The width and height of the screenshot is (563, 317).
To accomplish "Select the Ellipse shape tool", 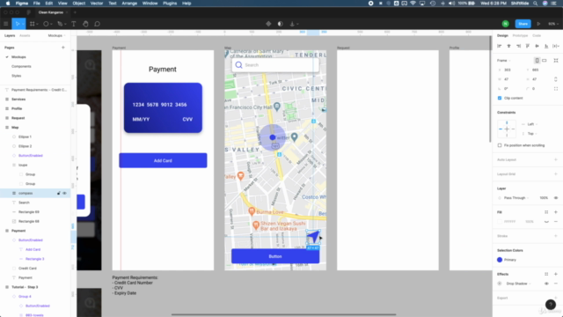I will point(46,24).
